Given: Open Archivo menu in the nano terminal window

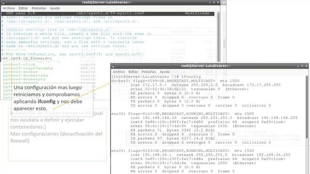Looking at the screenshot, I should pos(9,8).
